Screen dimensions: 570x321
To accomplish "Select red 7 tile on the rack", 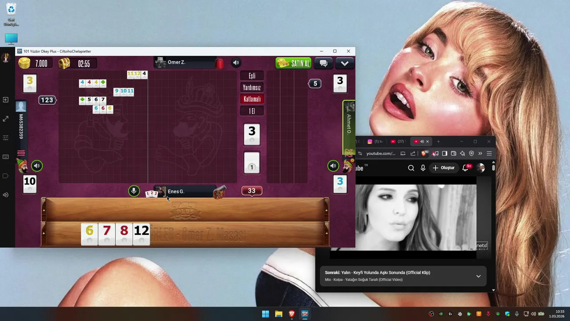I will [106, 234].
